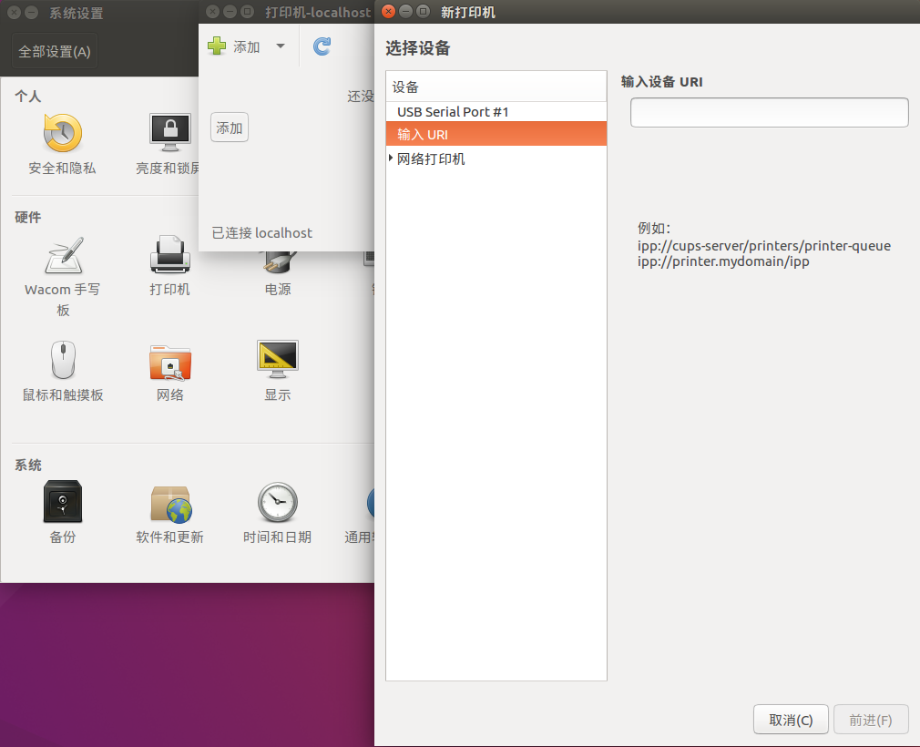Open the Security and Privacy (安全和隐私) settings
920x747 pixels.
coord(62,144)
